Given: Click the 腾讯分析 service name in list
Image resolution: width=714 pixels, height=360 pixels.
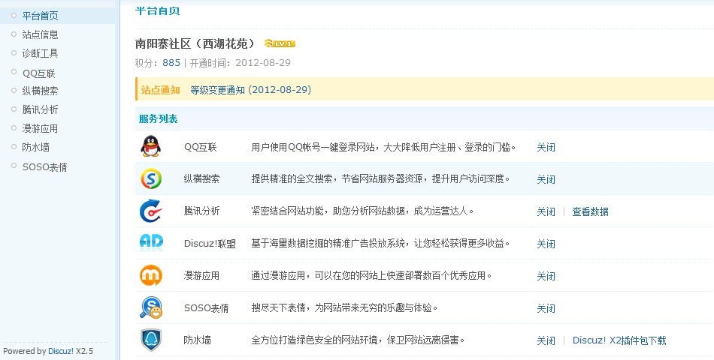Looking at the screenshot, I should 201,211.
